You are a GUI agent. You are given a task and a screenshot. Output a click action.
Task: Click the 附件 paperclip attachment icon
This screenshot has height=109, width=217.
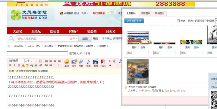(x=81, y=63)
